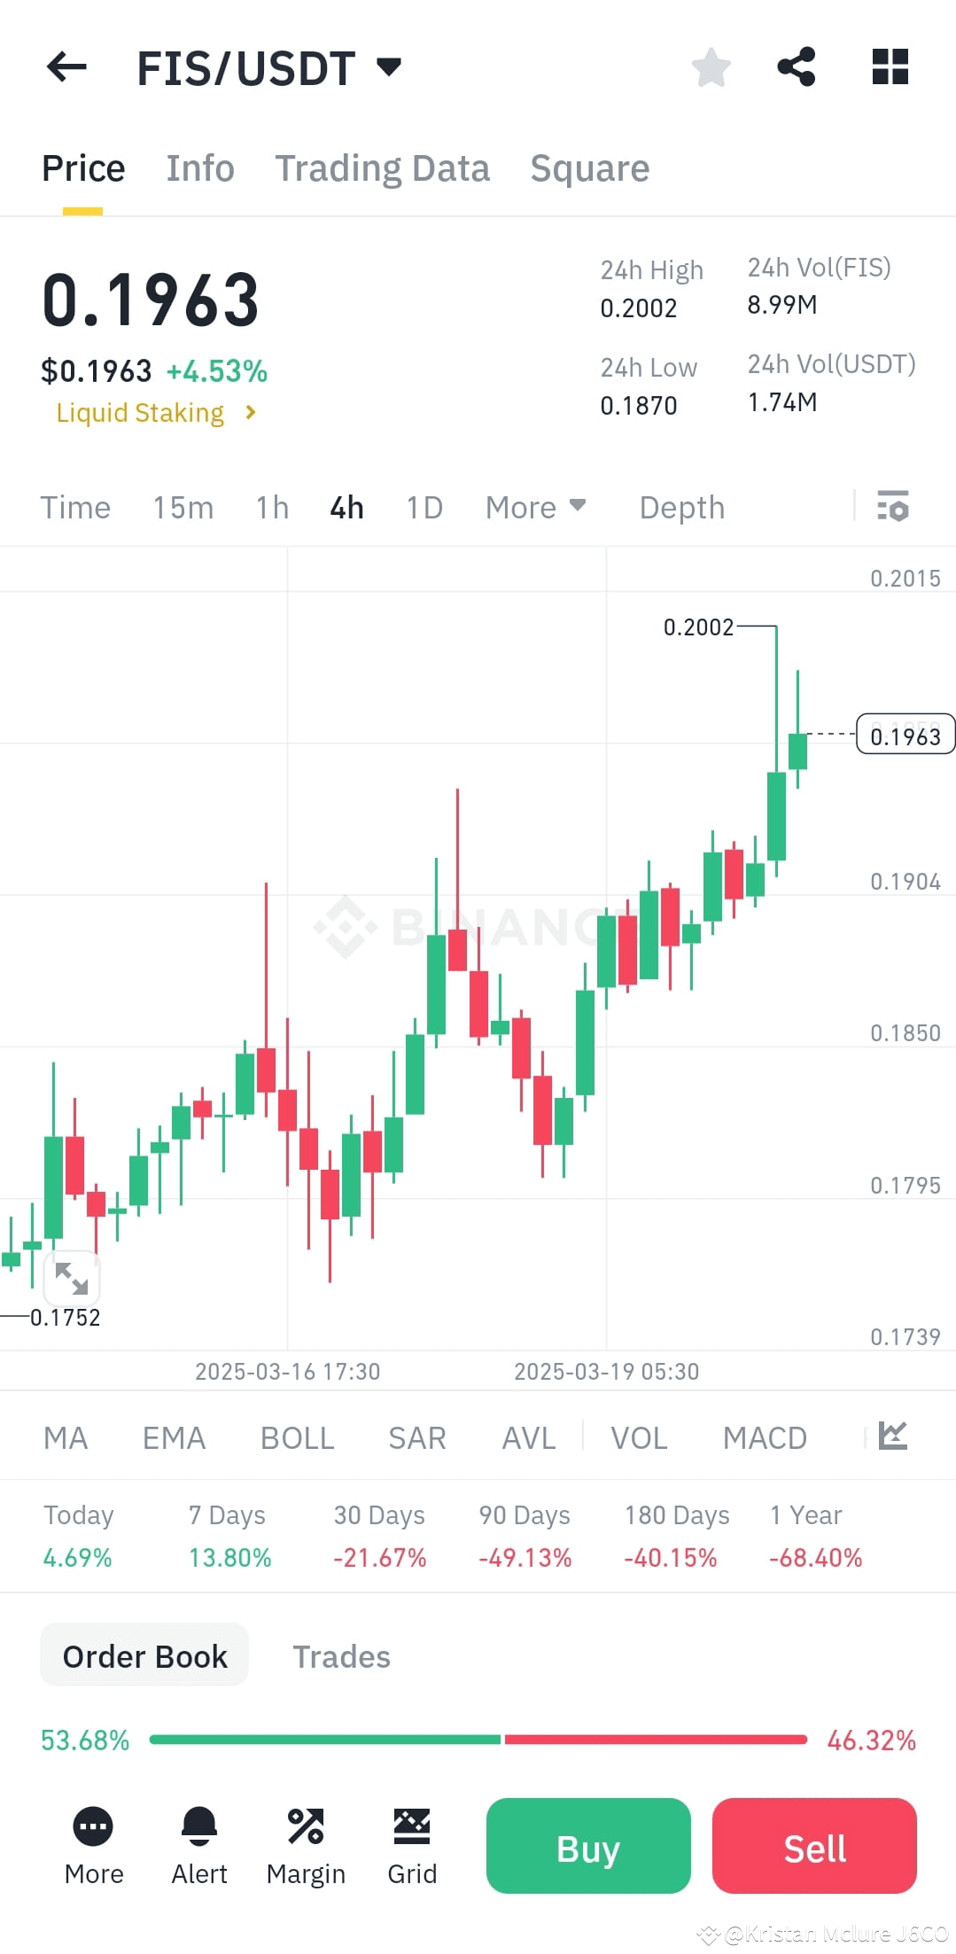956x1954 pixels.
Task: Enable the BOLL indicator
Action: pos(297,1436)
